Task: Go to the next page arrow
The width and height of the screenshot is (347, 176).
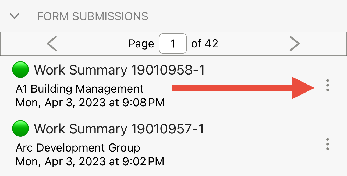Action: pyautogui.click(x=295, y=44)
